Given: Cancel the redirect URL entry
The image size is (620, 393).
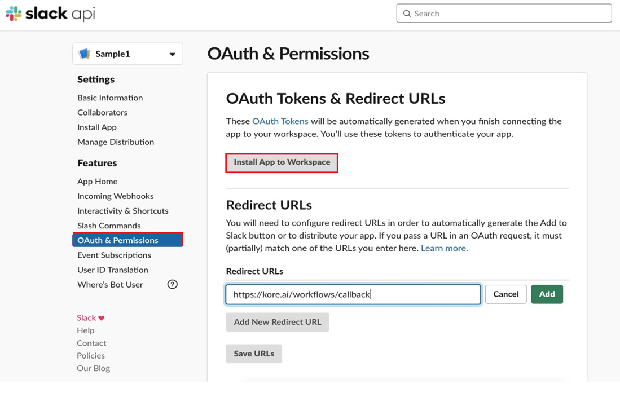Looking at the screenshot, I should coord(505,294).
